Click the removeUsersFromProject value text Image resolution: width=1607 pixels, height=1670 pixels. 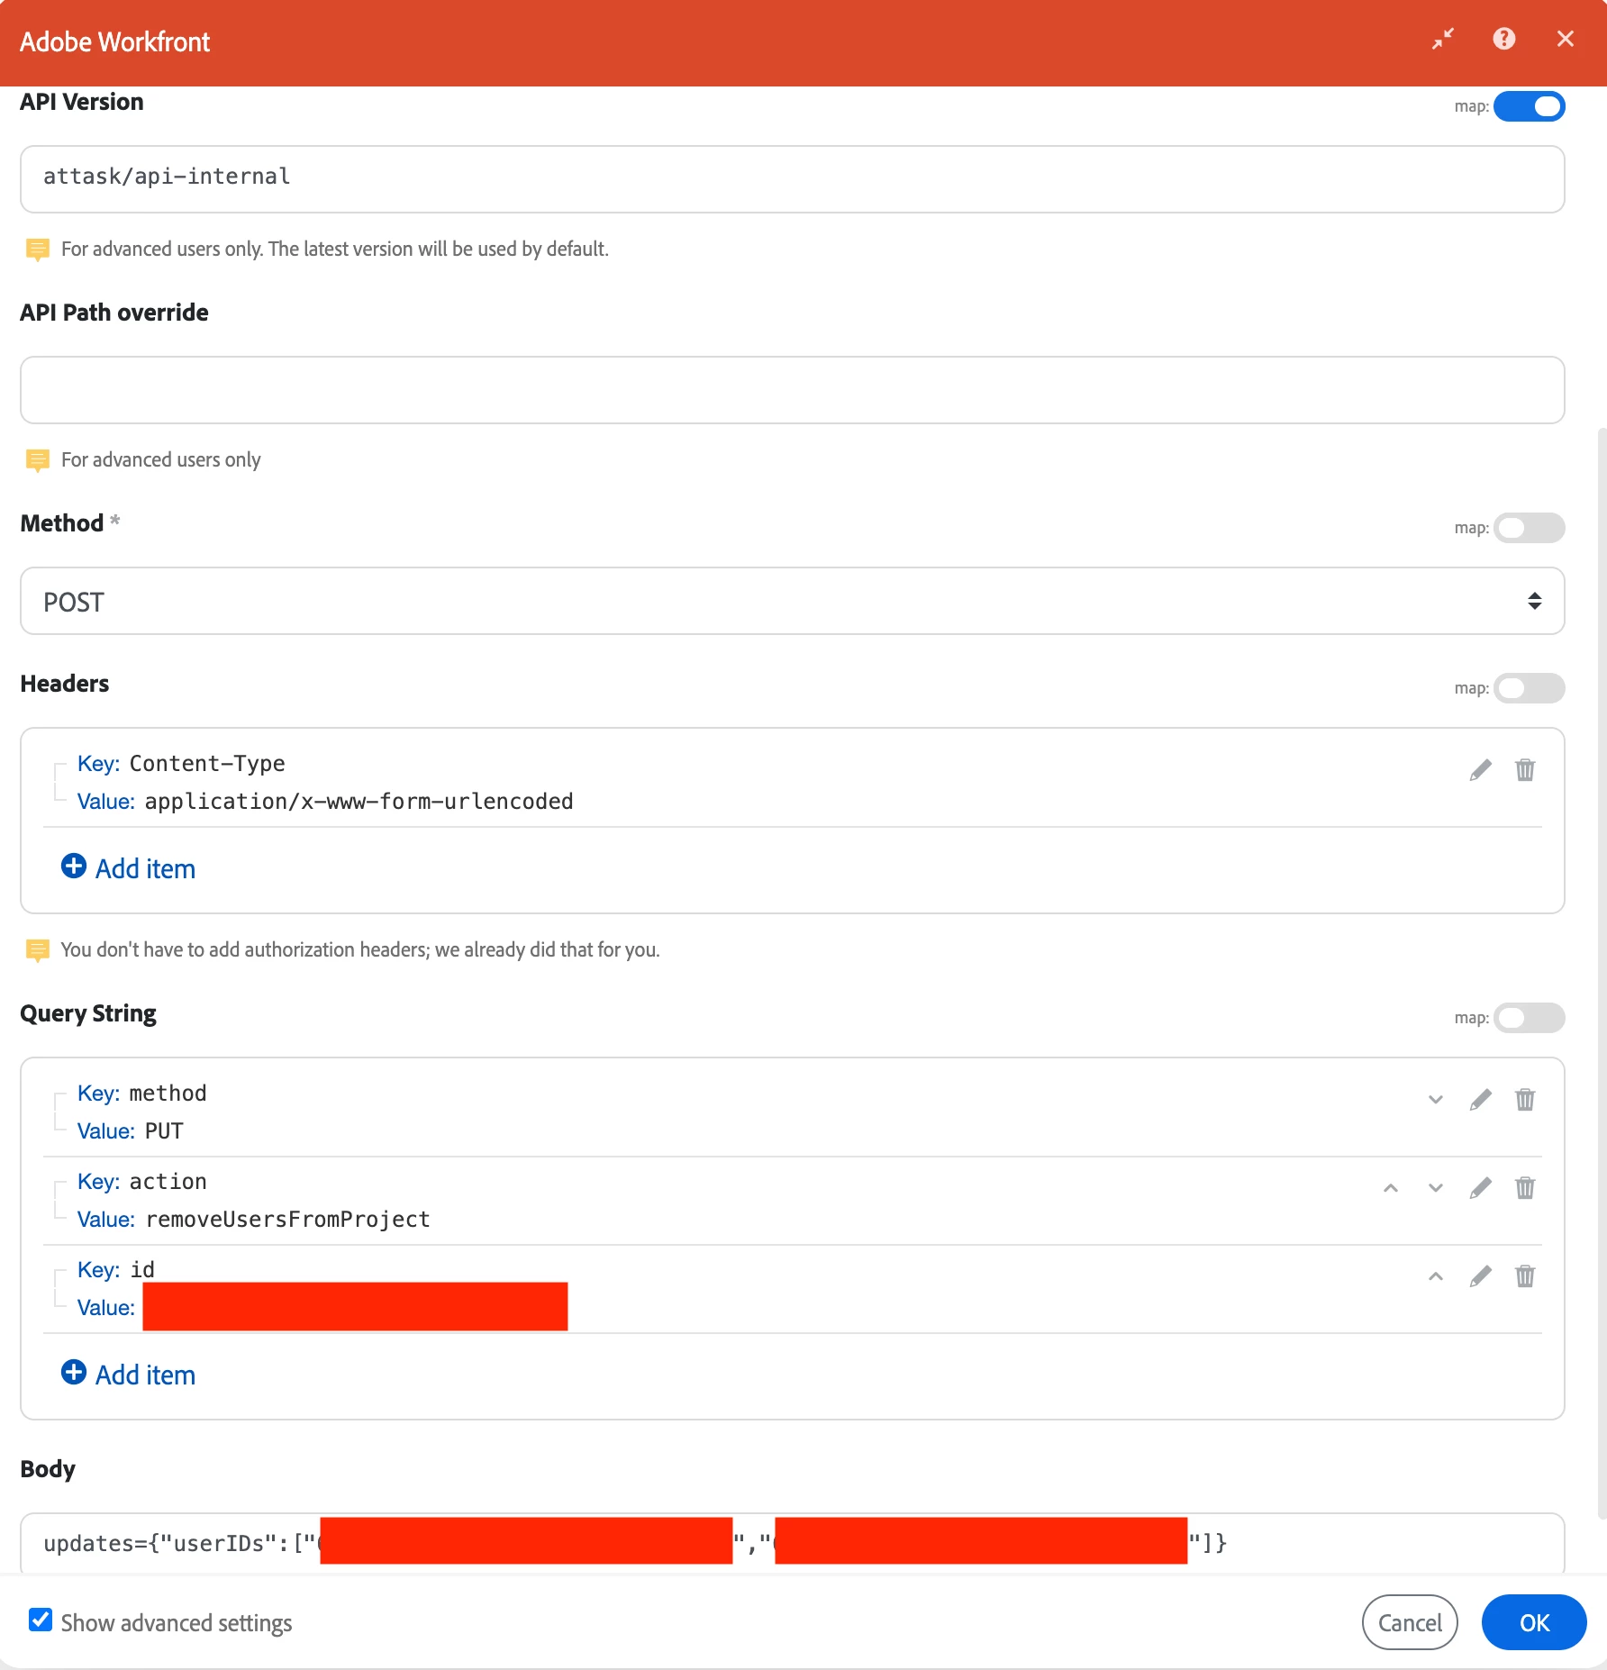287,1220
